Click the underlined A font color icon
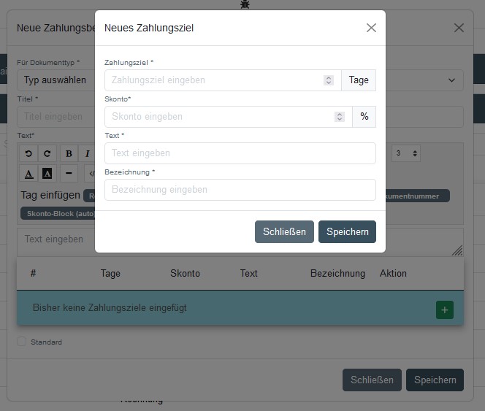 (29, 173)
